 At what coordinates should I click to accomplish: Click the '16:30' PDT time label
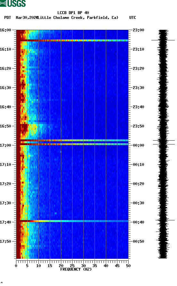(x=5, y=87)
